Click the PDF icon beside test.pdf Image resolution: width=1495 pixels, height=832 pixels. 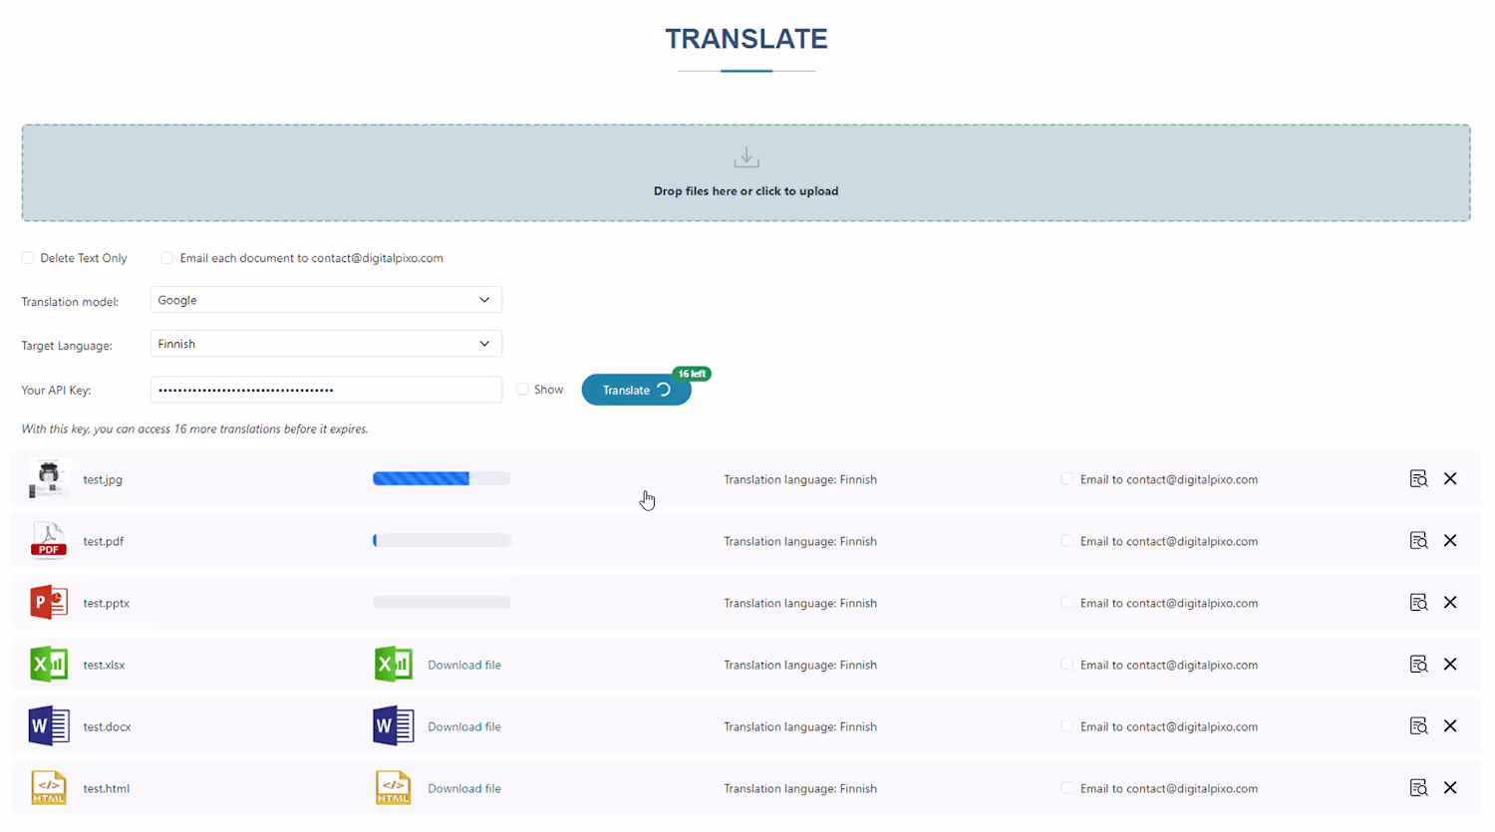coord(48,541)
